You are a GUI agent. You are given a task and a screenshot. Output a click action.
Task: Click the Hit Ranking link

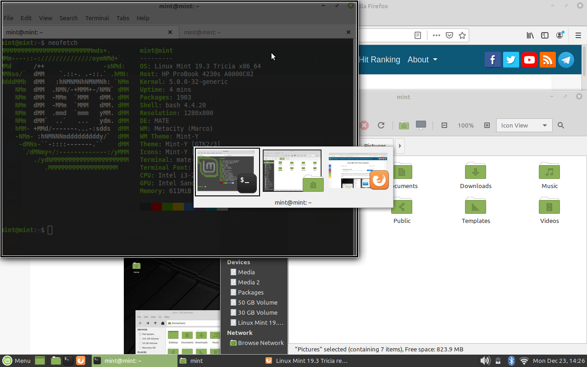coord(380,60)
